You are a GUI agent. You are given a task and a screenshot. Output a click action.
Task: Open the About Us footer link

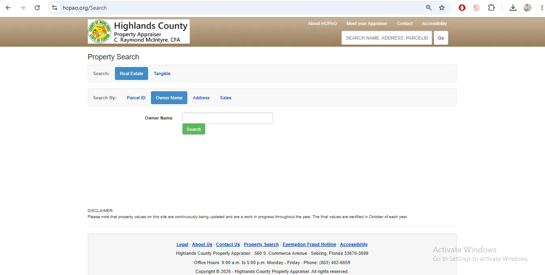(202, 244)
